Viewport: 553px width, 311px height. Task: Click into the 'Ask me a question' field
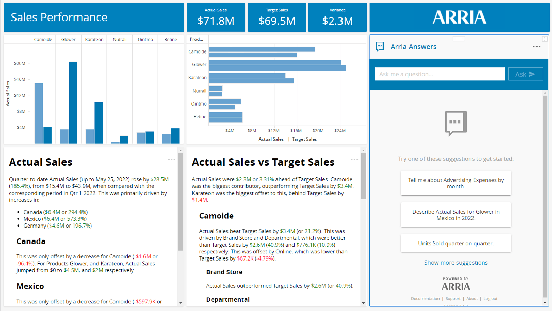[x=440, y=74]
